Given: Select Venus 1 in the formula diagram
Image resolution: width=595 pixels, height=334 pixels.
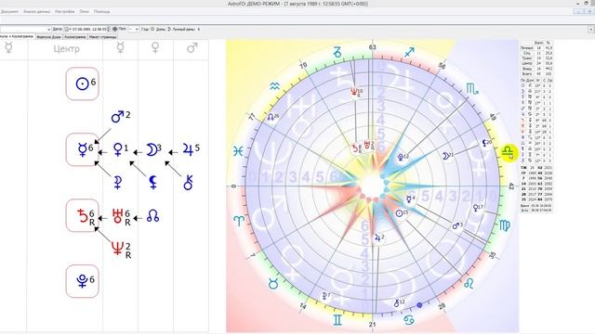Looking at the screenshot, I should click(121, 149).
